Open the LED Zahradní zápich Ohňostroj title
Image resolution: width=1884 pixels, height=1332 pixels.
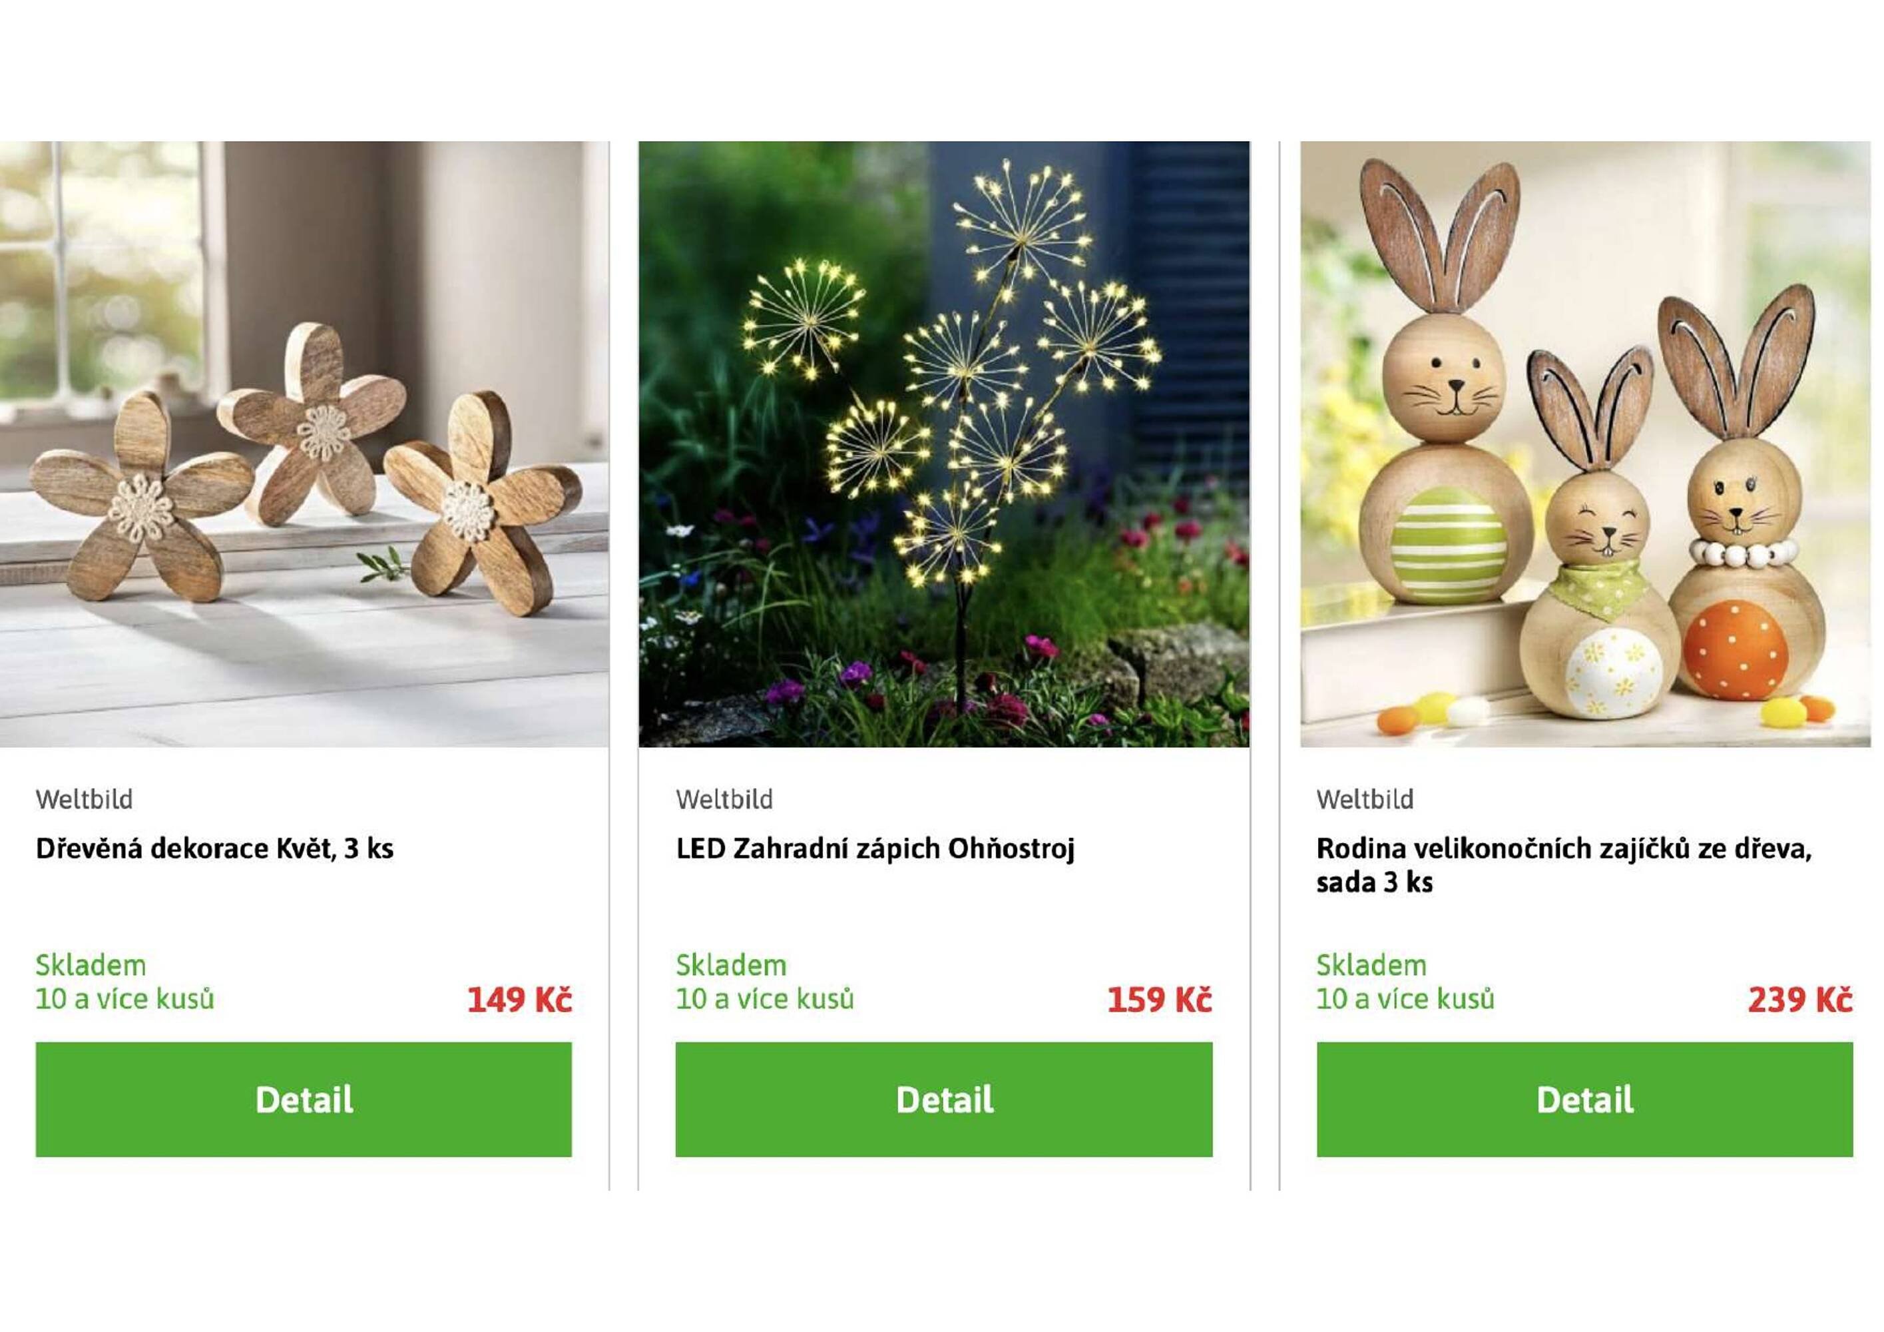tap(875, 848)
